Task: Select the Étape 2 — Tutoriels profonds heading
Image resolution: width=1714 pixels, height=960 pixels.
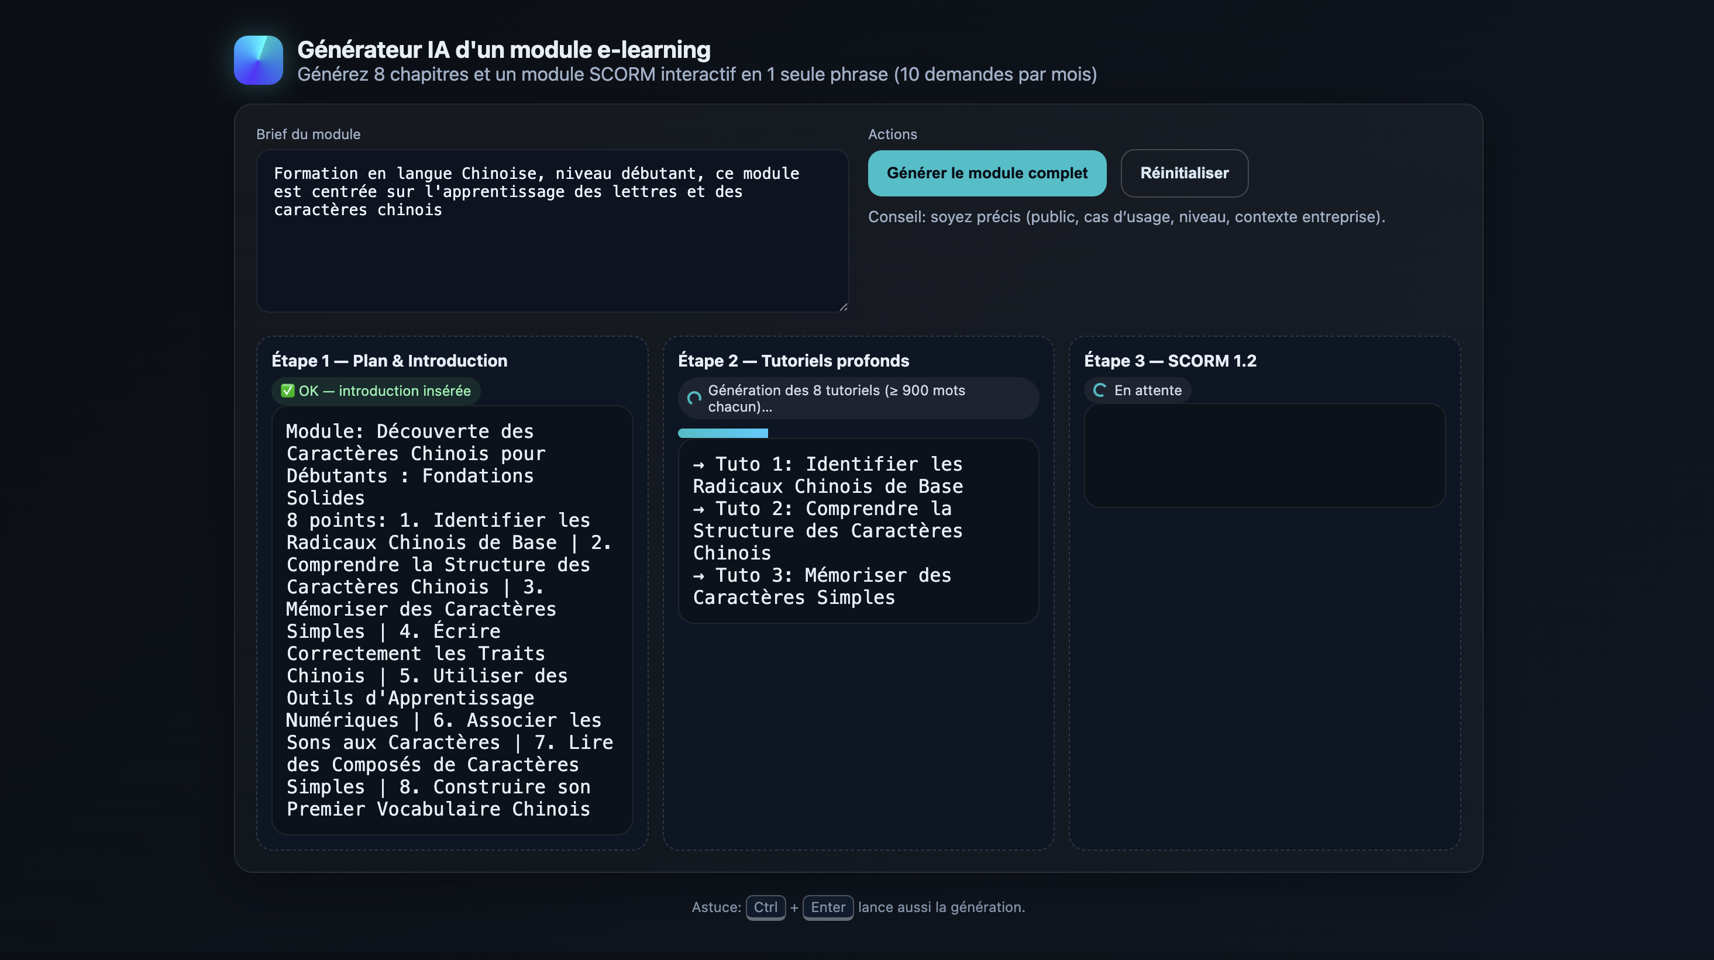Action: pos(793,360)
